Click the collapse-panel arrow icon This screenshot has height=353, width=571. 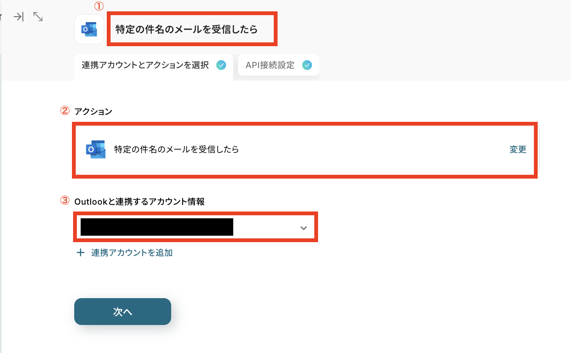19,17
